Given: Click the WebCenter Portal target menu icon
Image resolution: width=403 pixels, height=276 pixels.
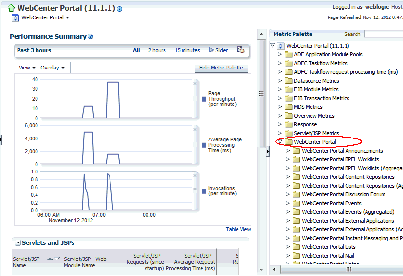Looking at the screenshot, I should pyautogui.click(x=16, y=18).
